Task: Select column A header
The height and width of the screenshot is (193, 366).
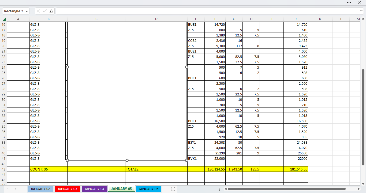Action: [x=18, y=19]
